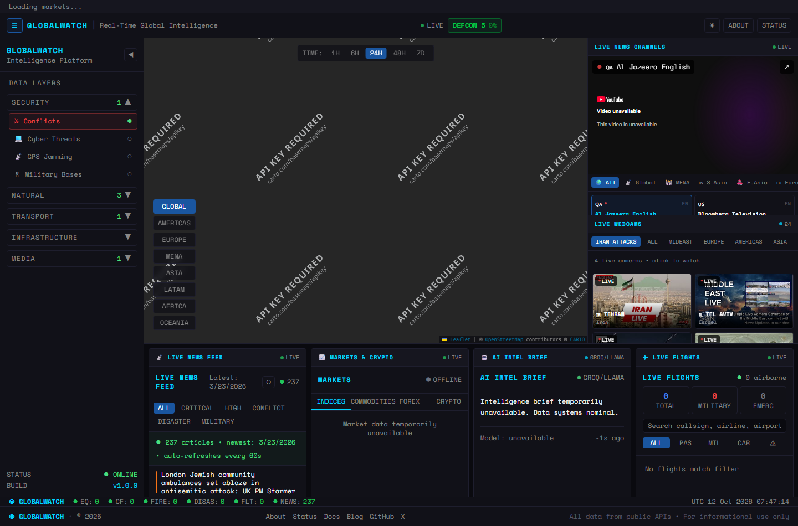
Task: Click the Live Flights airplane icon
Action: tap(646, 358)
